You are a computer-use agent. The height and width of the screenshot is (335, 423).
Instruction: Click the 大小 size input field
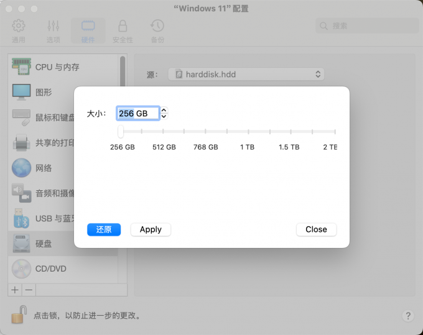pos(138,114)
